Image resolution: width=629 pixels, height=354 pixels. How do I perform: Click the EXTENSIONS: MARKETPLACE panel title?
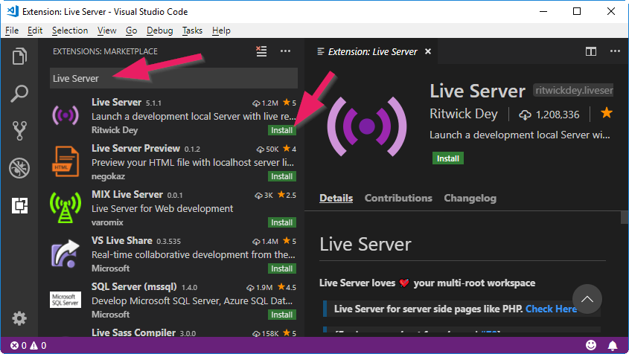point(105,51)
